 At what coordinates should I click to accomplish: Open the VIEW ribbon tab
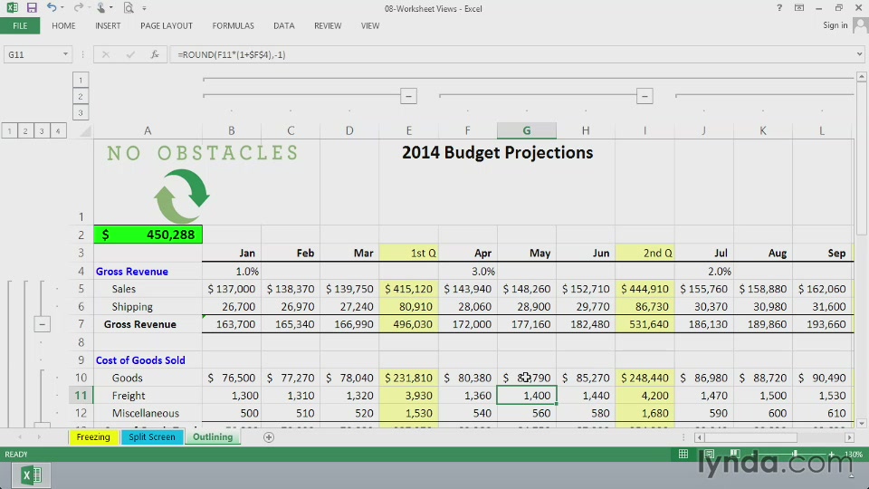pyautogui.click(x=370, y=26)
